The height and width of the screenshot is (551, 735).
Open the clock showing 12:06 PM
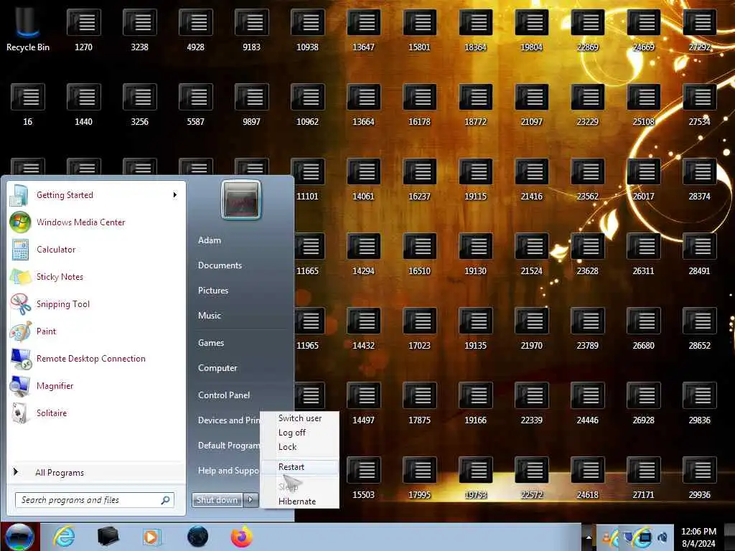point(698,537)
